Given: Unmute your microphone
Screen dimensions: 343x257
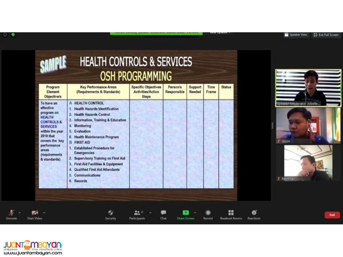Looking at the screenshot, I should click(x=11, y=213).
